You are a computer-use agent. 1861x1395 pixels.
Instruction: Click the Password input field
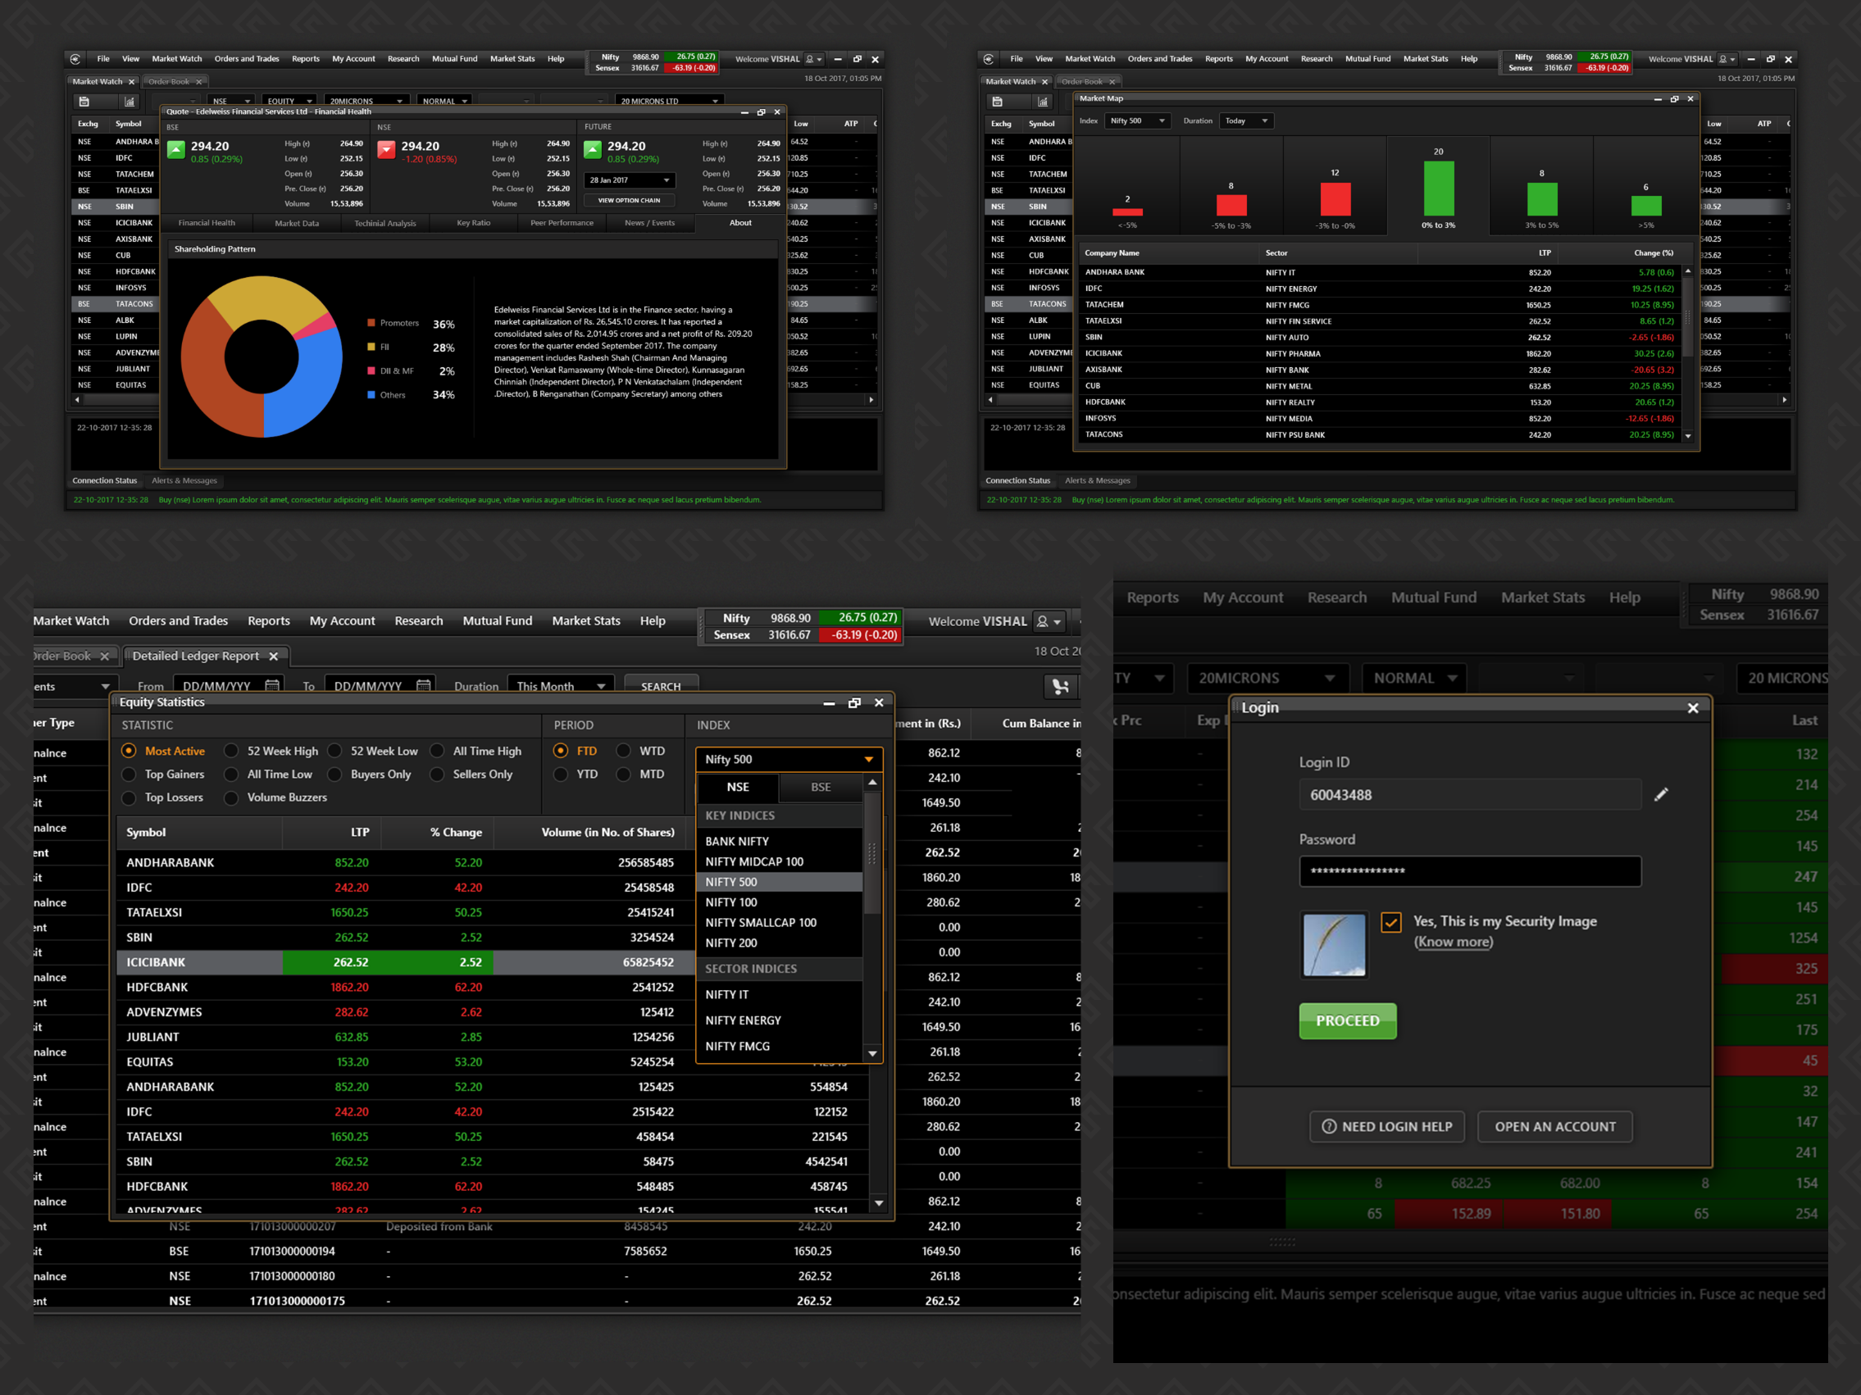coord(1471,871)
